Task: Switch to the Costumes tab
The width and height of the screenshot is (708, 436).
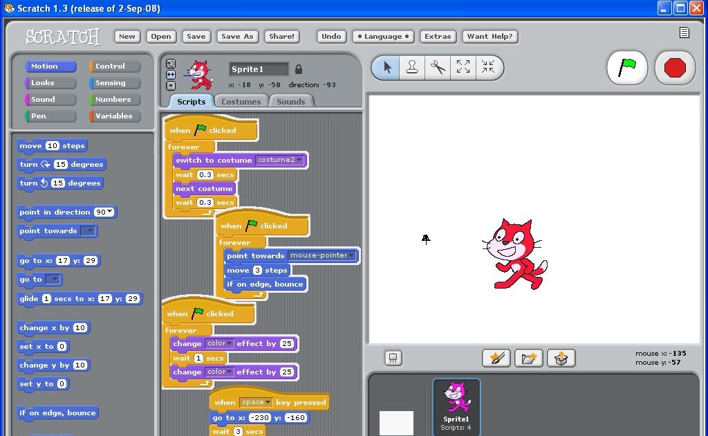Action: (x=241, y=101)
